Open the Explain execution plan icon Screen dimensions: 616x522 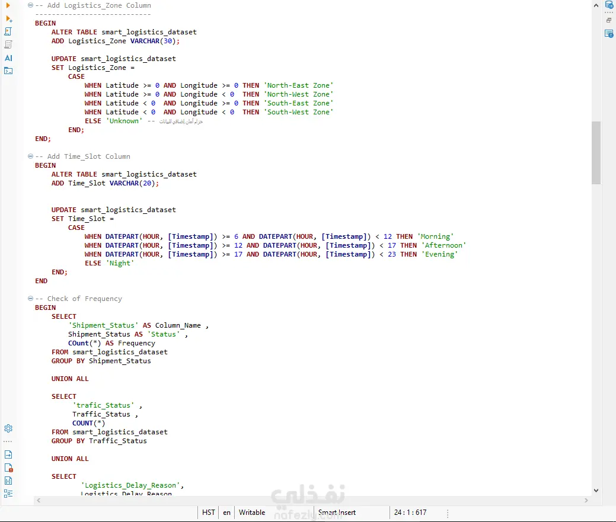point(8,44)
